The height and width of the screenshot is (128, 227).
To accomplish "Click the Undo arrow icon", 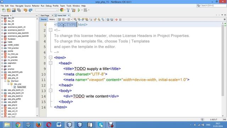I will [x=26, y=10].
